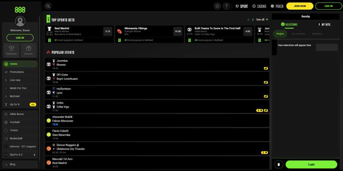Click LOG IN button in top bar
Image resolution: width=343 pixels, height=171 pixels.
point(328,6)
